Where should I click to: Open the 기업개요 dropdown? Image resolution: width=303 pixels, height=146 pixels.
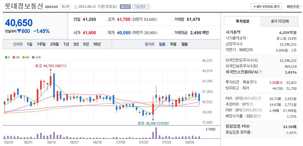click(141, 7)
